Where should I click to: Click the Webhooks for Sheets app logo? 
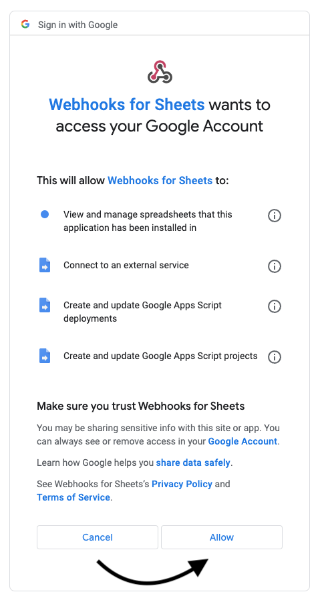(160, 71)
